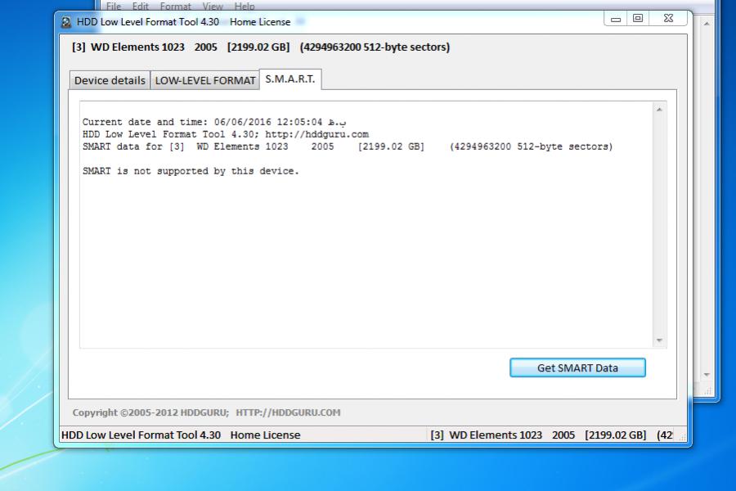Open the Format menu in the background window
736x491 pixels.
176,6
